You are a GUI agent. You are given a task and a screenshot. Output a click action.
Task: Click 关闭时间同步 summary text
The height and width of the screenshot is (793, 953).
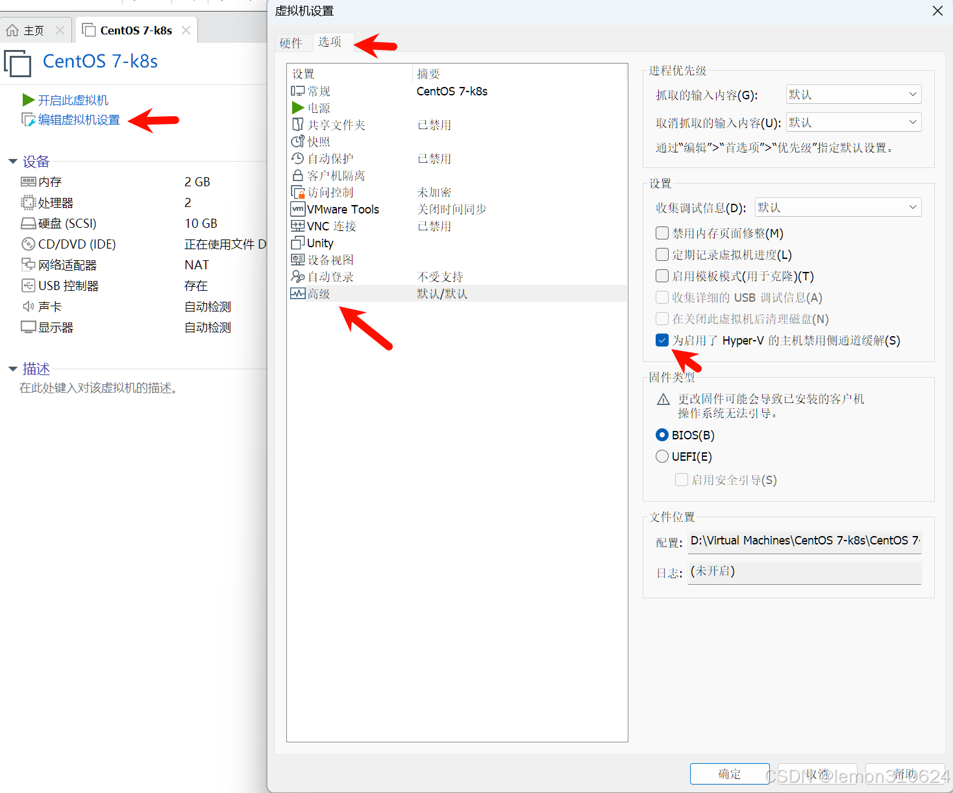pos(452,209)
